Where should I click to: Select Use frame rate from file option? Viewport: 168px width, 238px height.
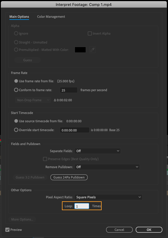point(16,81)
